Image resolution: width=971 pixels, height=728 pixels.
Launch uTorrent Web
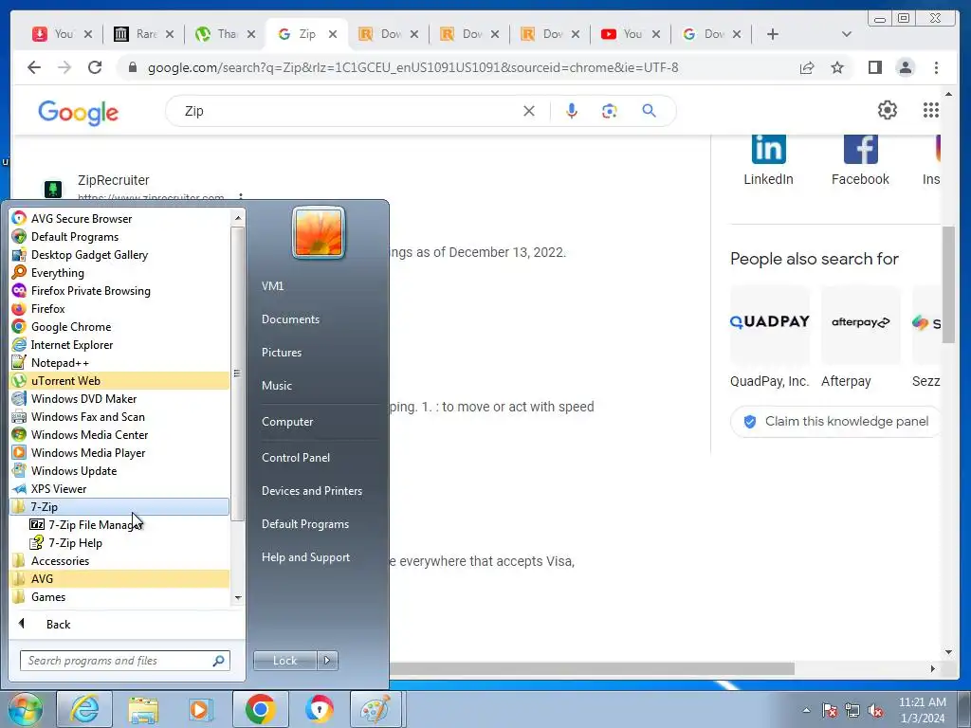tap(120, 381)
